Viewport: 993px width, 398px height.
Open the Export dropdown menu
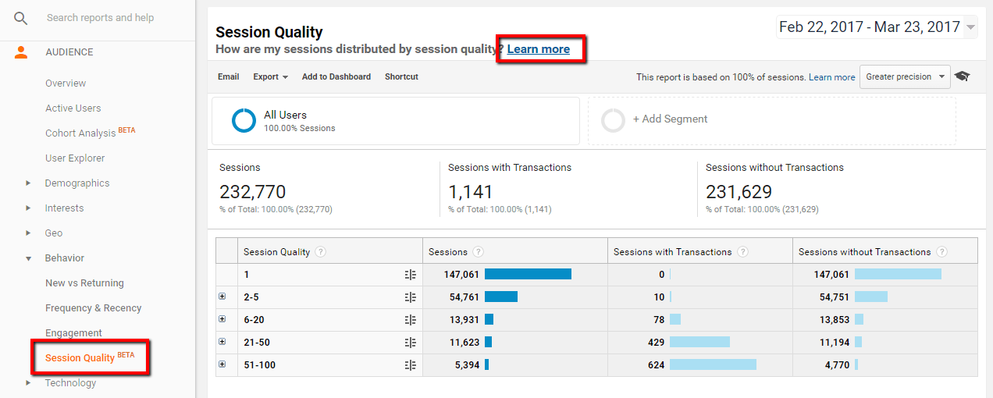pyautogui.click(x=270, y=76)
